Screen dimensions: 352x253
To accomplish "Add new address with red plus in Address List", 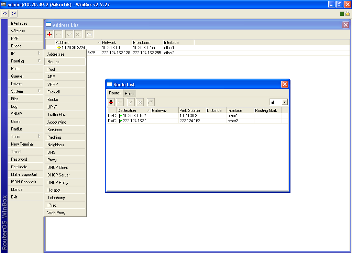I will pyautogui.click(x=49, y=34).
